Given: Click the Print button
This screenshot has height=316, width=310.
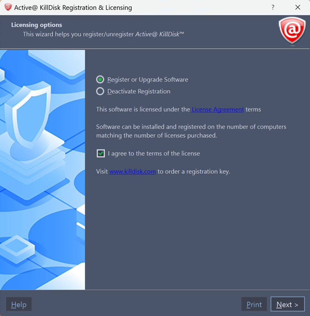Looking at the screenshot, I should point(254,304).
